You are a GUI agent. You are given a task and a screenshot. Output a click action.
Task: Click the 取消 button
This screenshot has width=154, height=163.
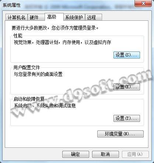tap(105, 154)
